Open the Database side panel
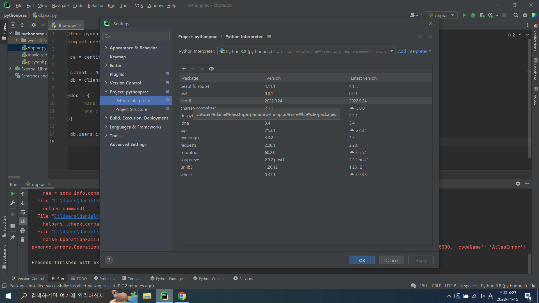 coord(535,69)
